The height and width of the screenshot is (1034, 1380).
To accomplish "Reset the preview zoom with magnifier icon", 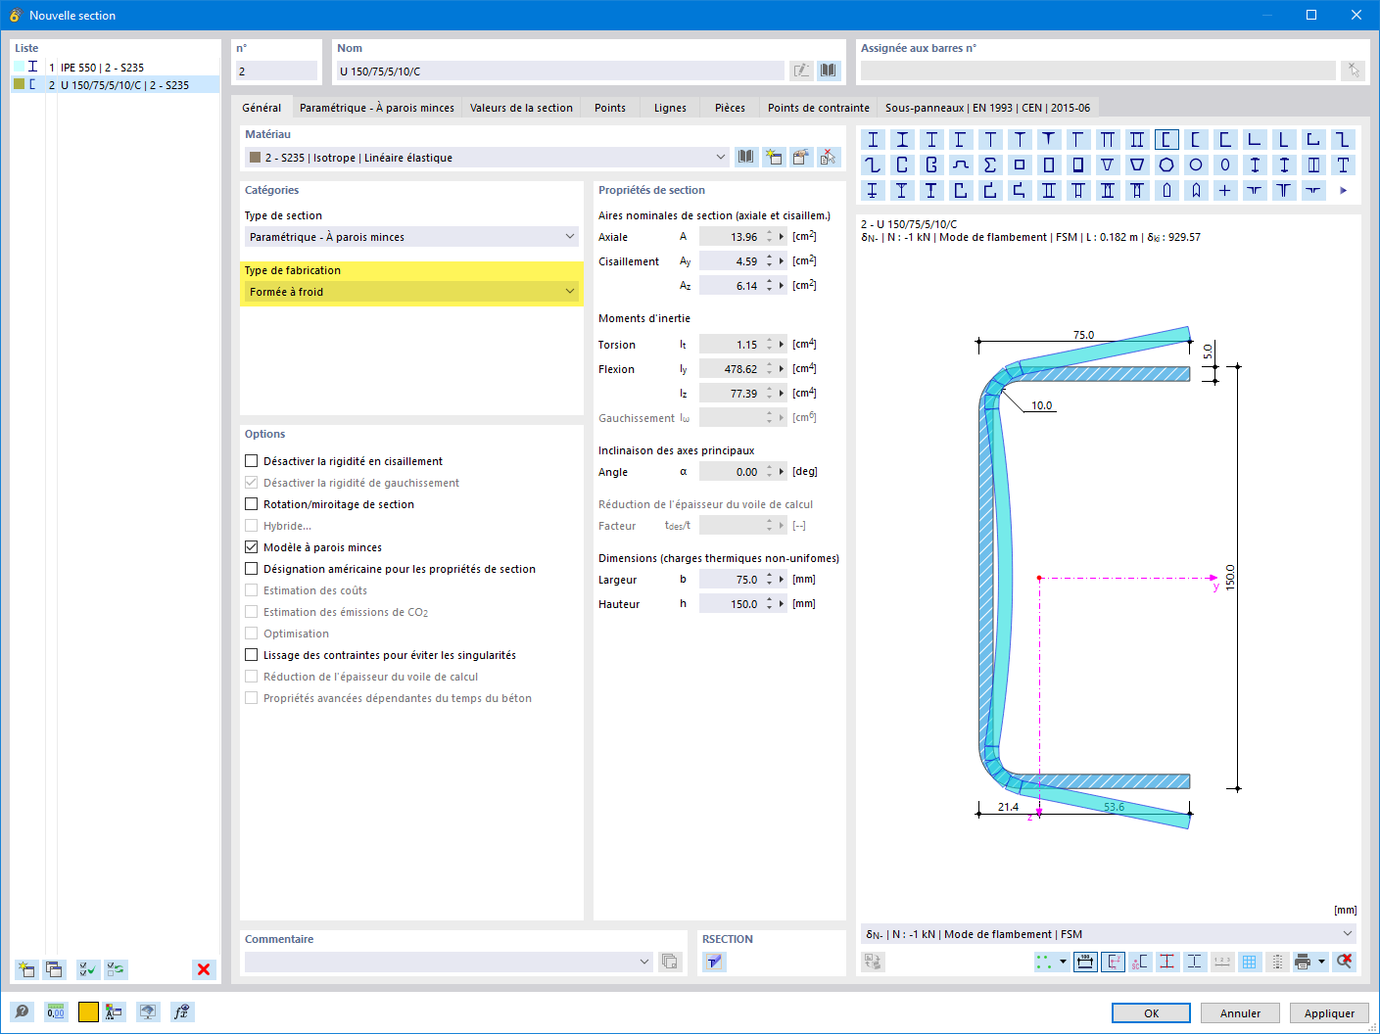I will (x=1345, y=962).
